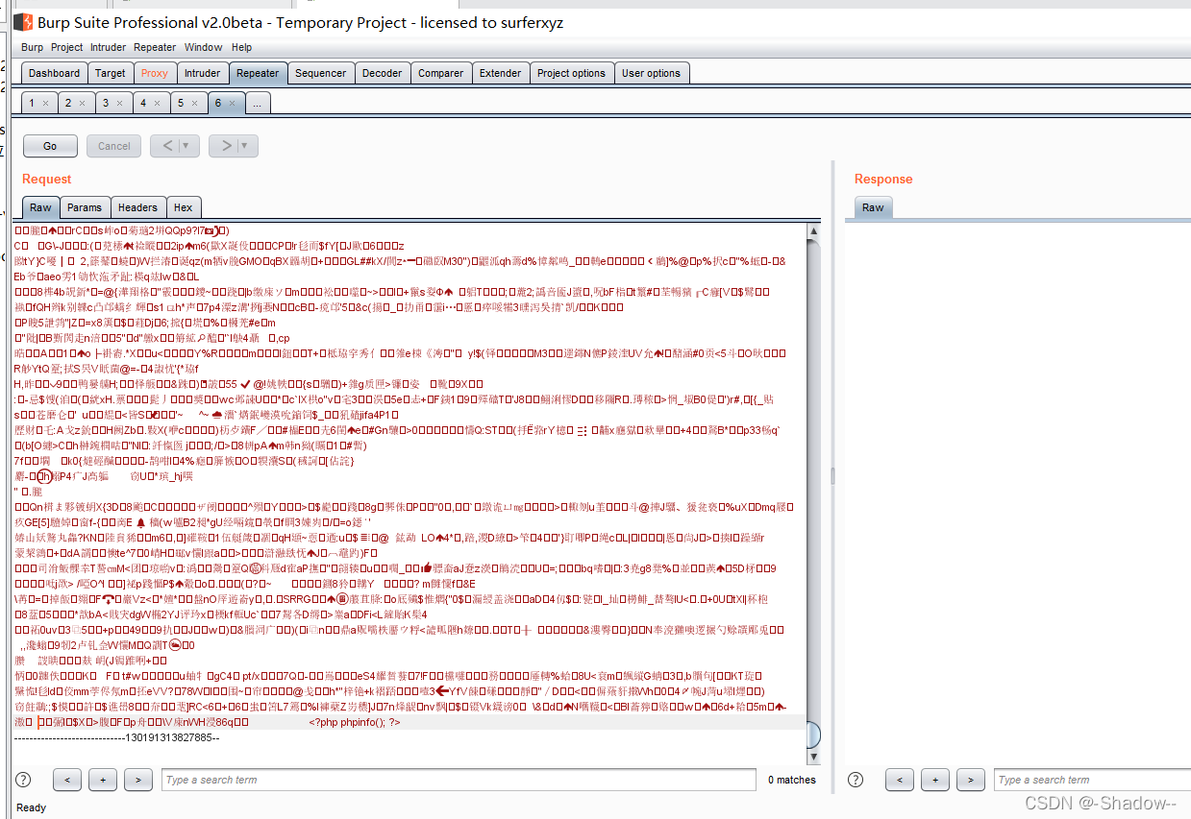Screen dimensions: 1191x819
Task: Find previous match in response search
Action: click(900, 780)
